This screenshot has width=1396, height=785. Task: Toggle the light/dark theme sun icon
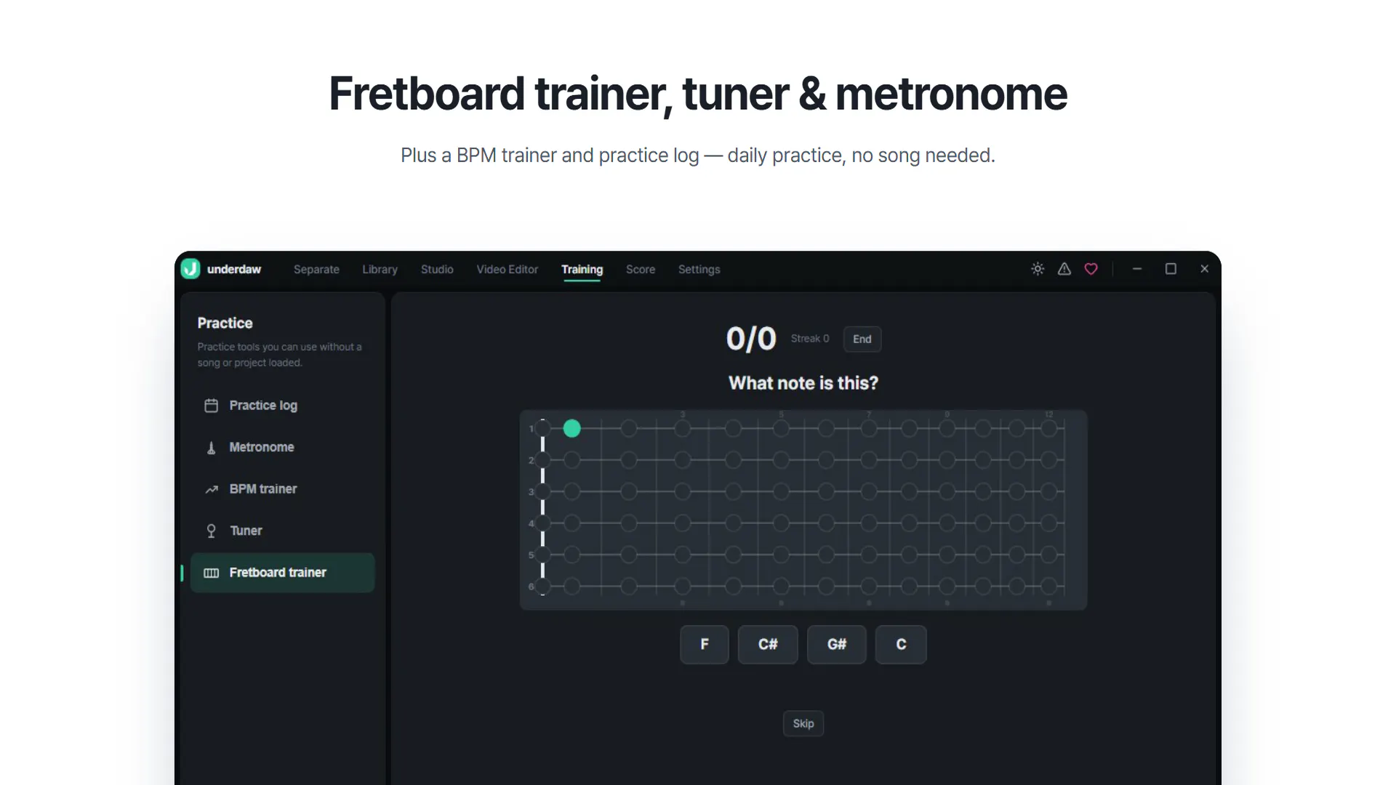(x=1038, y=269)
